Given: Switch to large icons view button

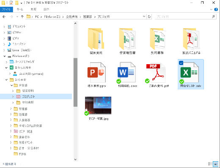Looking at the screenshot, I should (216, 164).
